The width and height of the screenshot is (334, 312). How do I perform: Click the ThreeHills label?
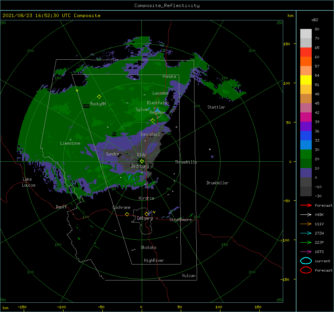[x=186, y=162]
